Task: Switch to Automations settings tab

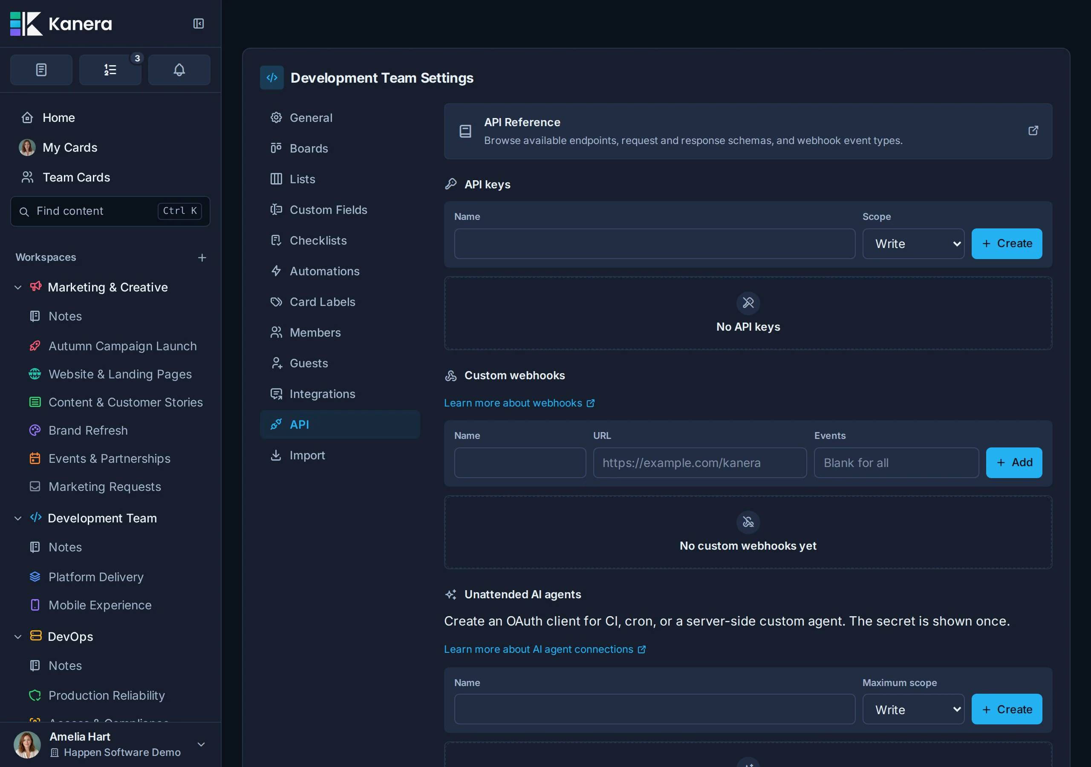Action: pyautogui.click(x=340, y=271)
